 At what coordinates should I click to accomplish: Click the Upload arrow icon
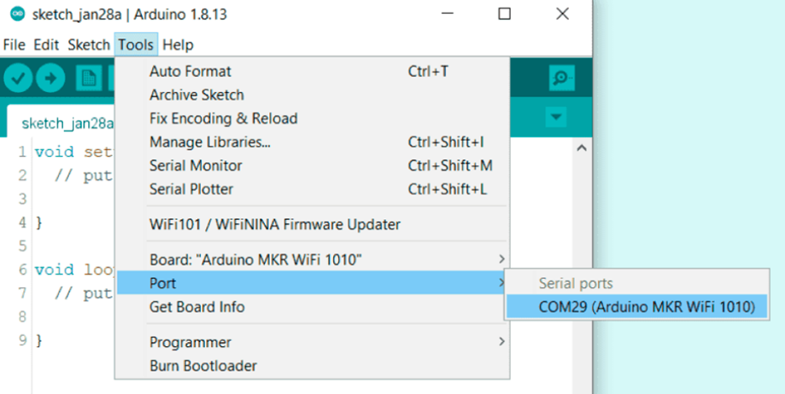pyautogui.click(x=50, y=78)
